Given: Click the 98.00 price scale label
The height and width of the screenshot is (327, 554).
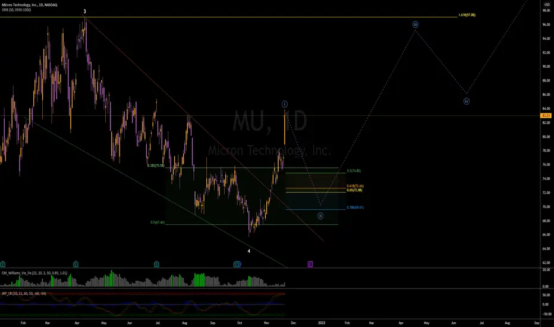Looking at the screenshot, I should (x=546, y=11).
